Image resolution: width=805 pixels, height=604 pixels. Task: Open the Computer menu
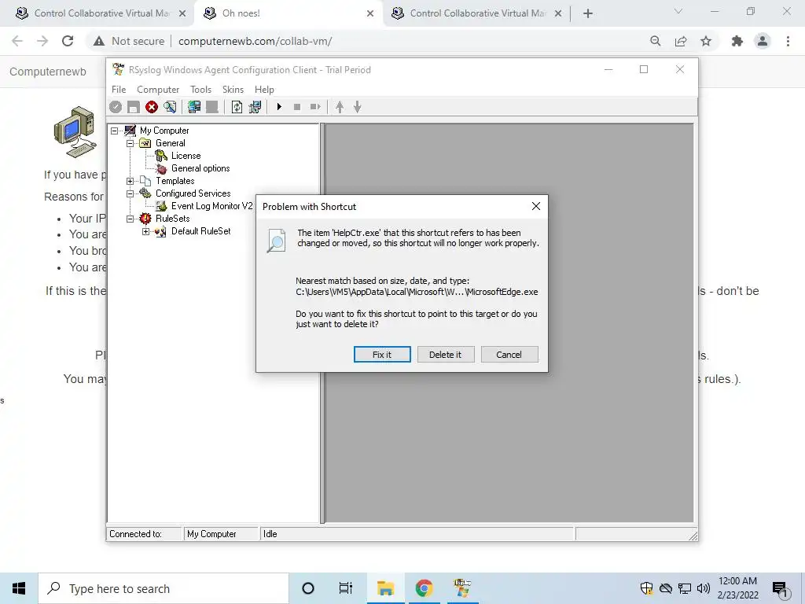coord(158,90)
